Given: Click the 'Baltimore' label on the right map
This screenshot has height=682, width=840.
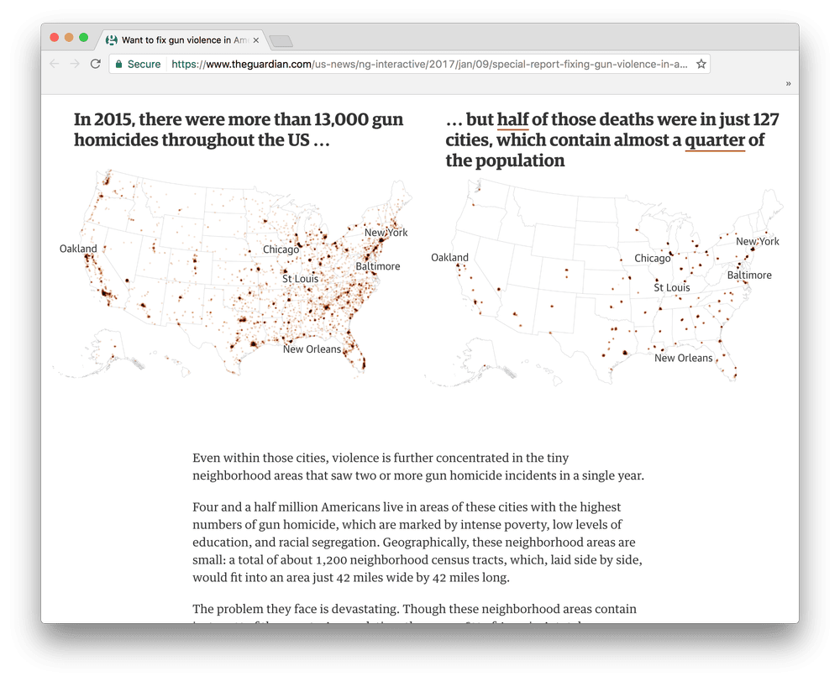Looking at the screenshot, I should click(x=749, y=275).
